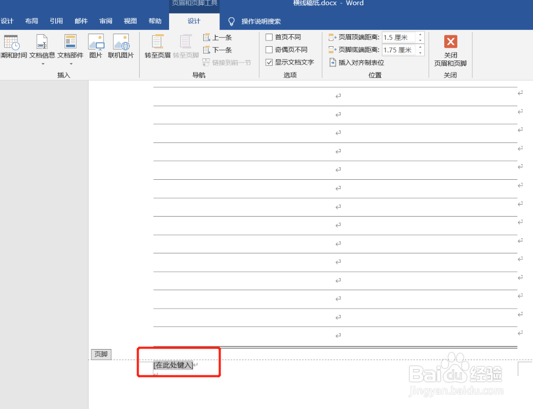Click footer placeholder [在此处键入]
This screenshot has height=409, width=533.
173,365
